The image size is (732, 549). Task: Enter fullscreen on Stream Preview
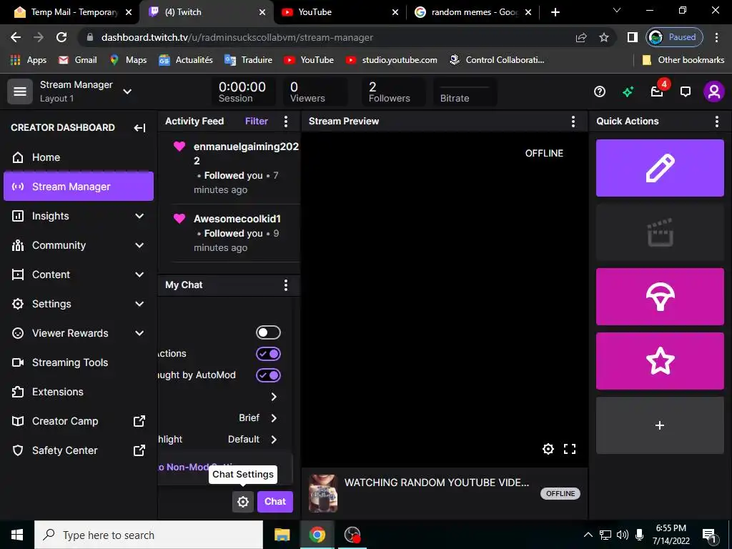(x=570, y=449)
